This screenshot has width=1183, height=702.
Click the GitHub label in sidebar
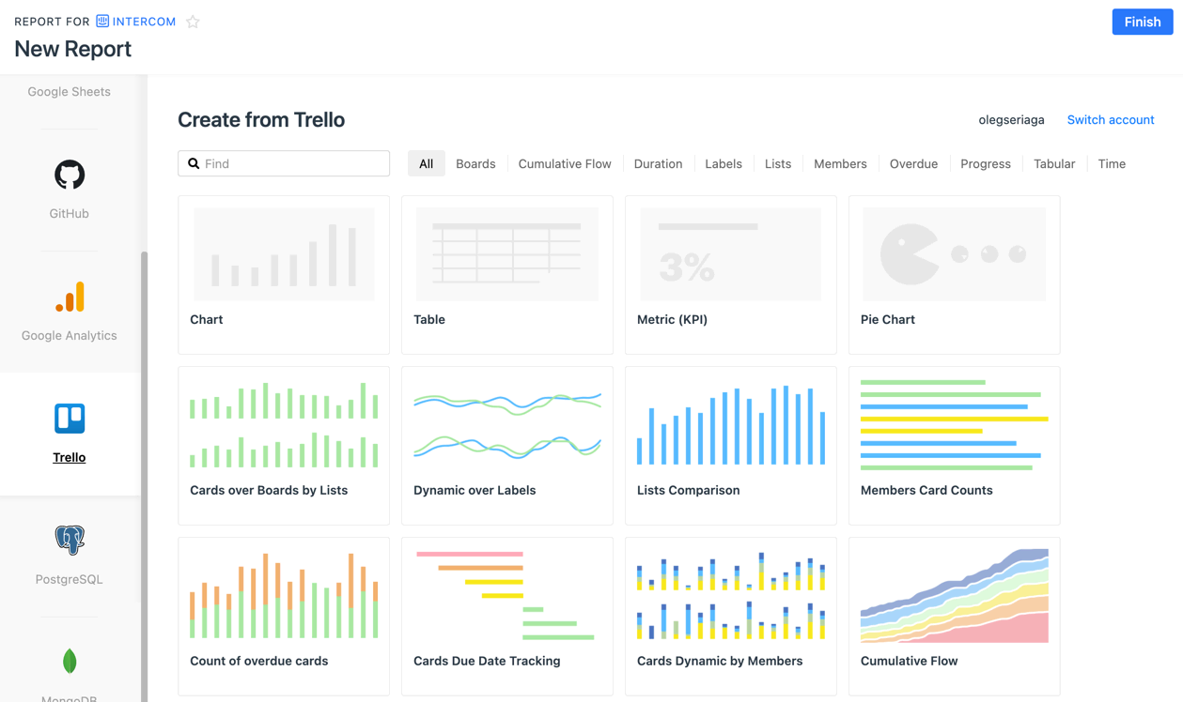[x=70, y=214]
